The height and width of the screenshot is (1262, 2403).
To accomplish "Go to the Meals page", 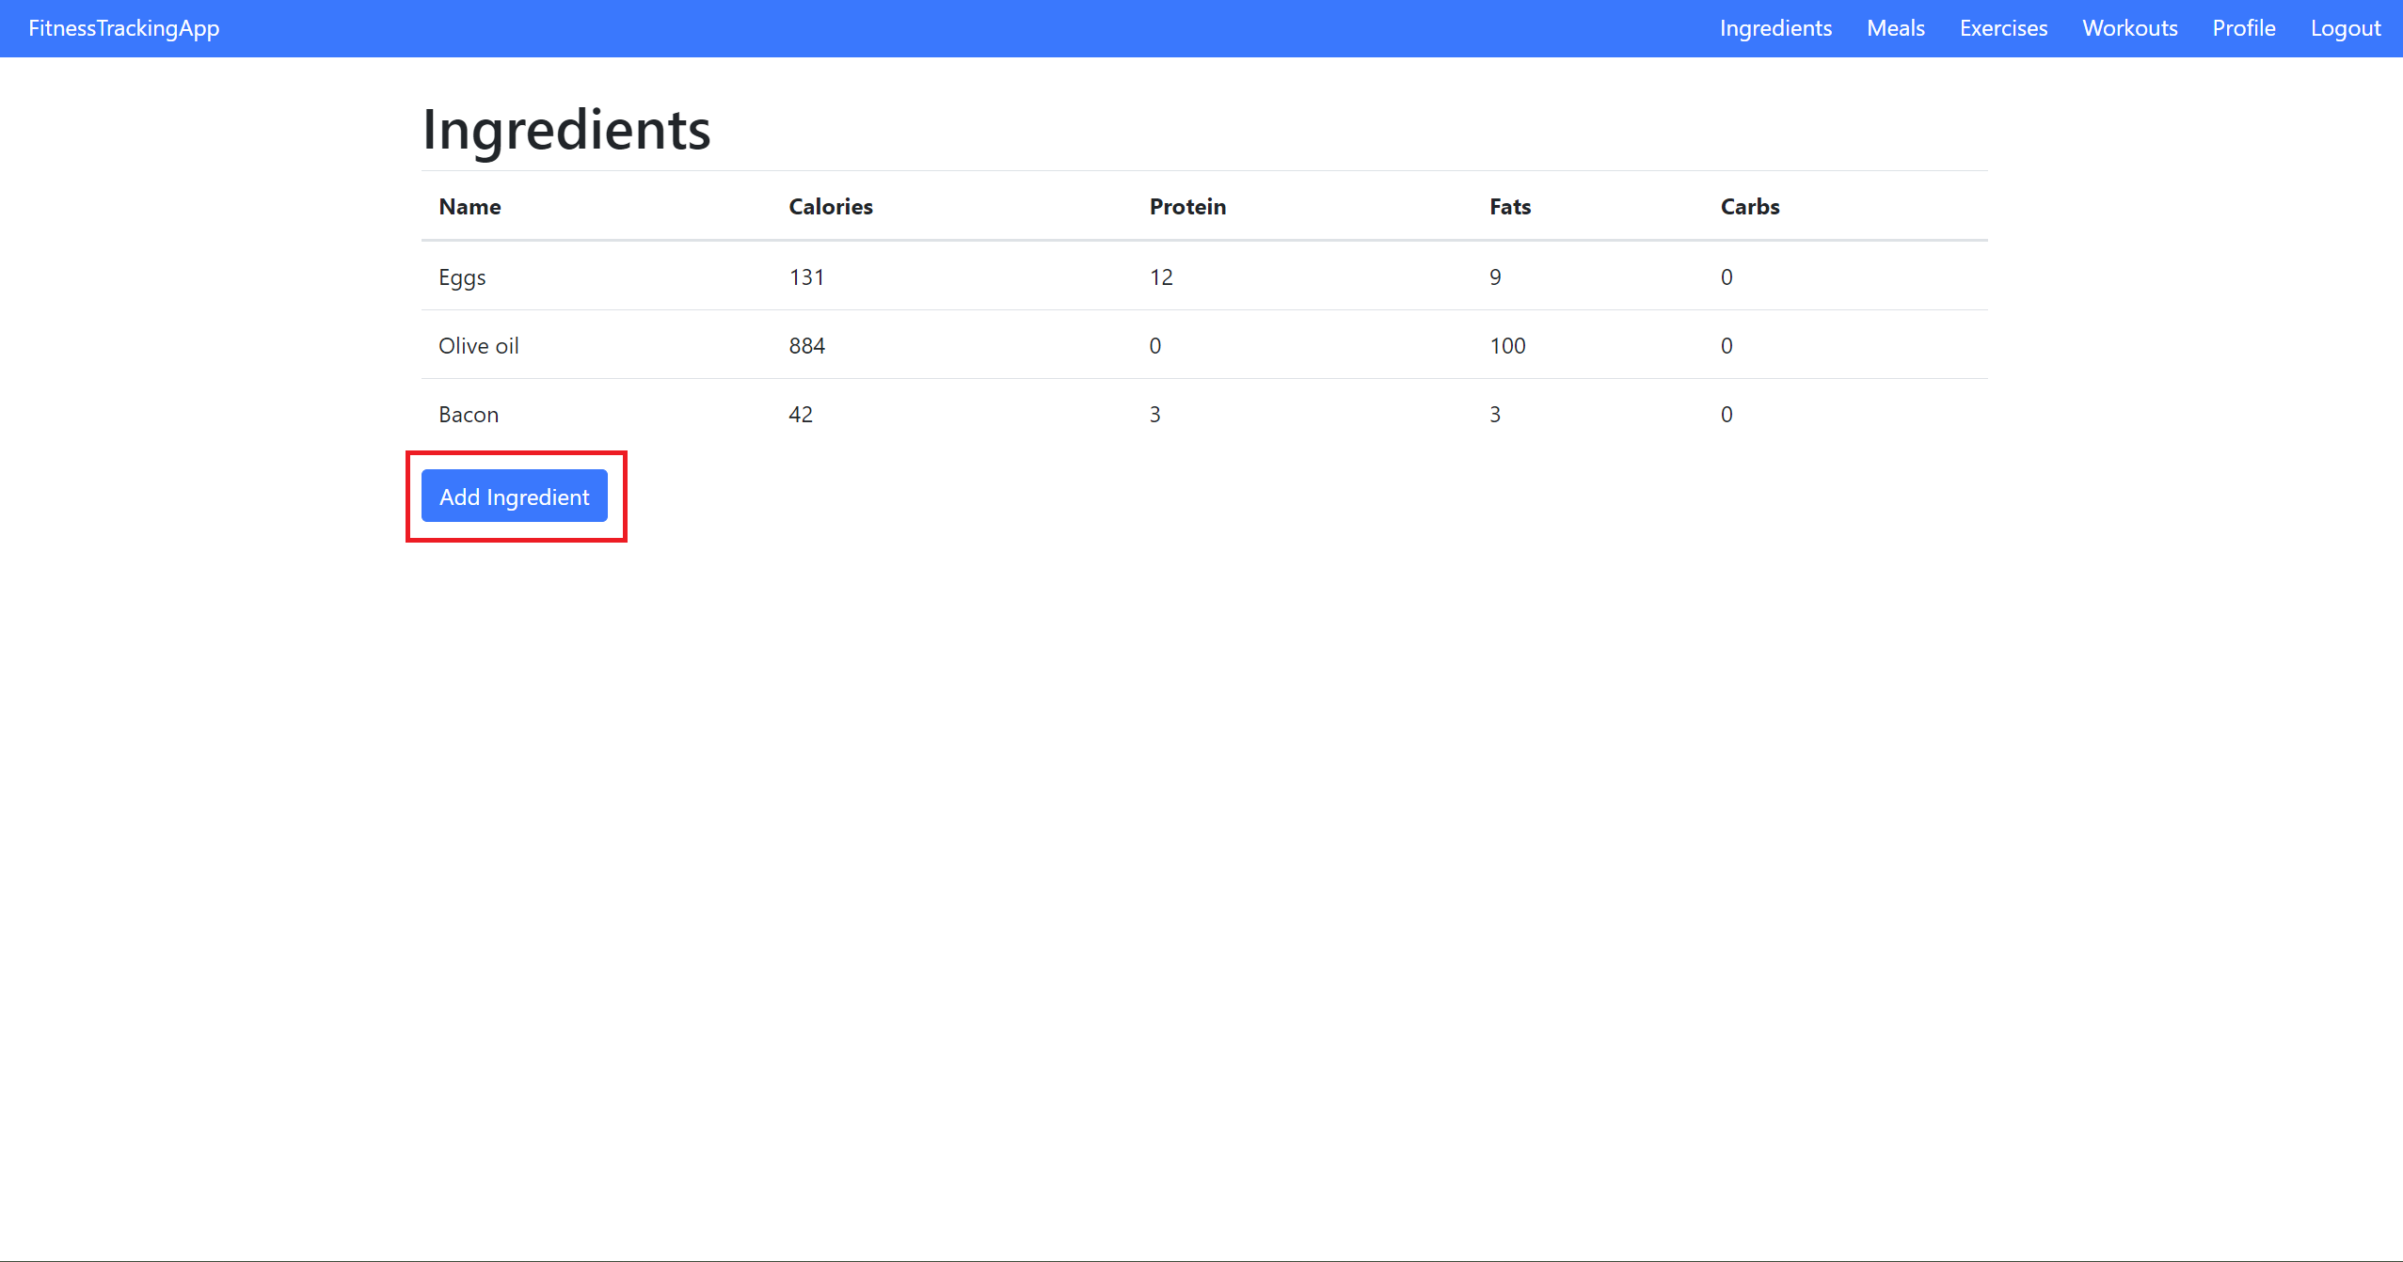I will click(x=1895, y=28).
